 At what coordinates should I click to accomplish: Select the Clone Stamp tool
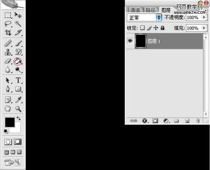[x=8, y=52]
